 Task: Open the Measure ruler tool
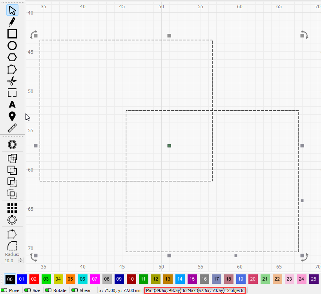coord(12,128)
